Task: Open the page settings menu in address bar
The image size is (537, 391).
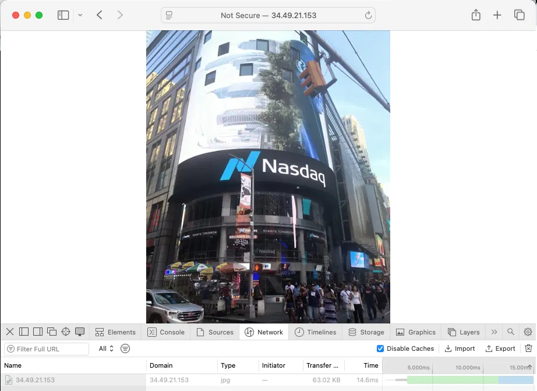Action: 169,15
